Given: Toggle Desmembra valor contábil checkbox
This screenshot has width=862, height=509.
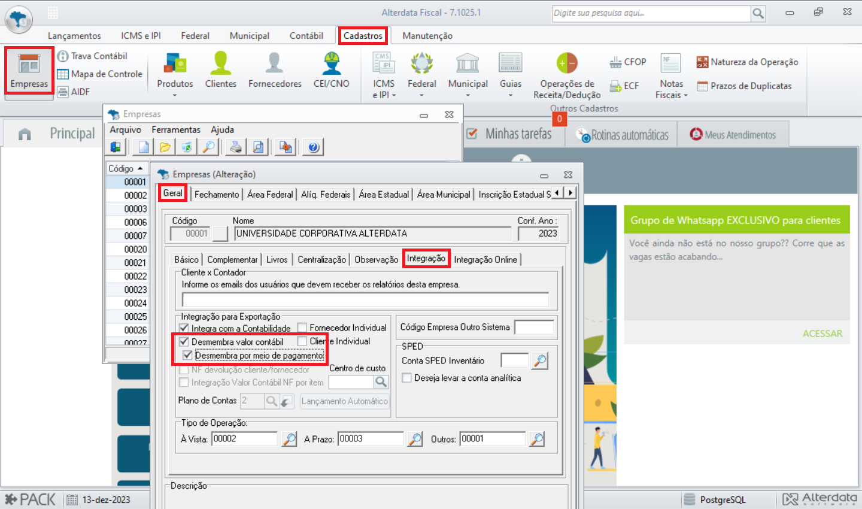Looking at the screenshot, I should tap(184, 341).
